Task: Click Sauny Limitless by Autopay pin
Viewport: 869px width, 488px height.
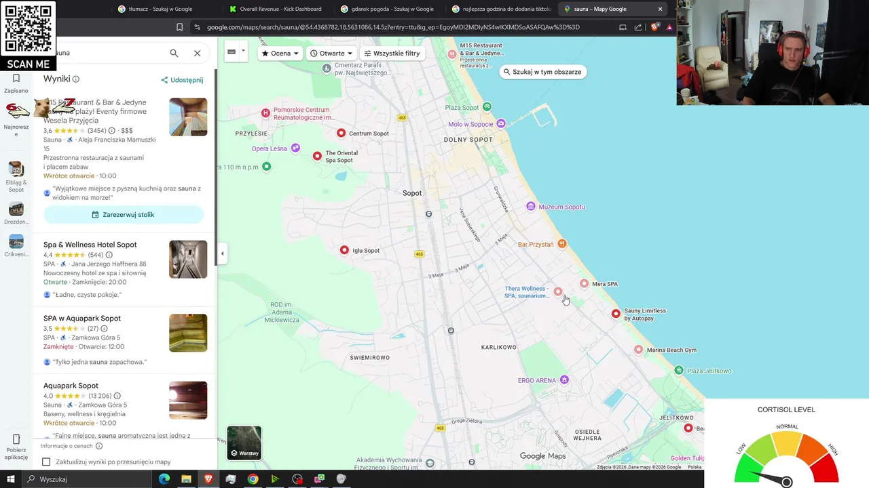Action: [616, 314]
